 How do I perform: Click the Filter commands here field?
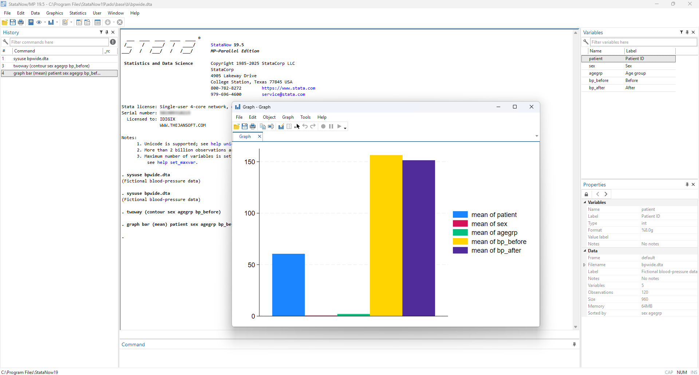pos(59,42)
